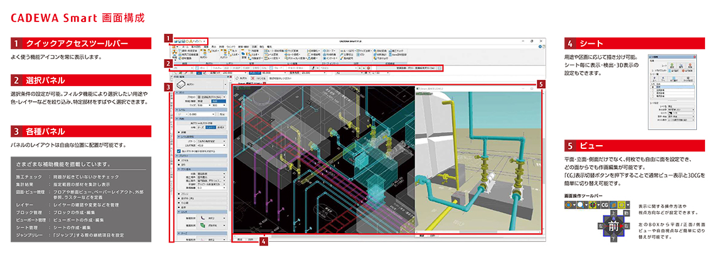The image size is (712, 267).
Task: Click the 動 corner on the view cube
Action: (627, 214)
